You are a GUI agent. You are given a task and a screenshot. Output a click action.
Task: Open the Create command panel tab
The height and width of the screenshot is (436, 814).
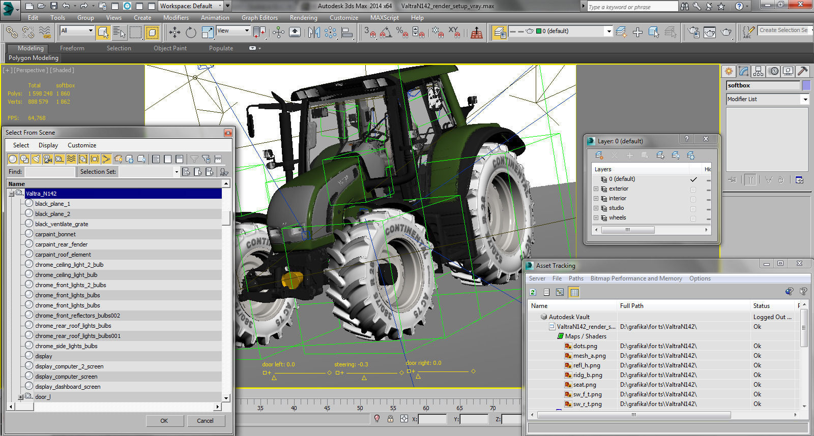[x=729, y=71]
